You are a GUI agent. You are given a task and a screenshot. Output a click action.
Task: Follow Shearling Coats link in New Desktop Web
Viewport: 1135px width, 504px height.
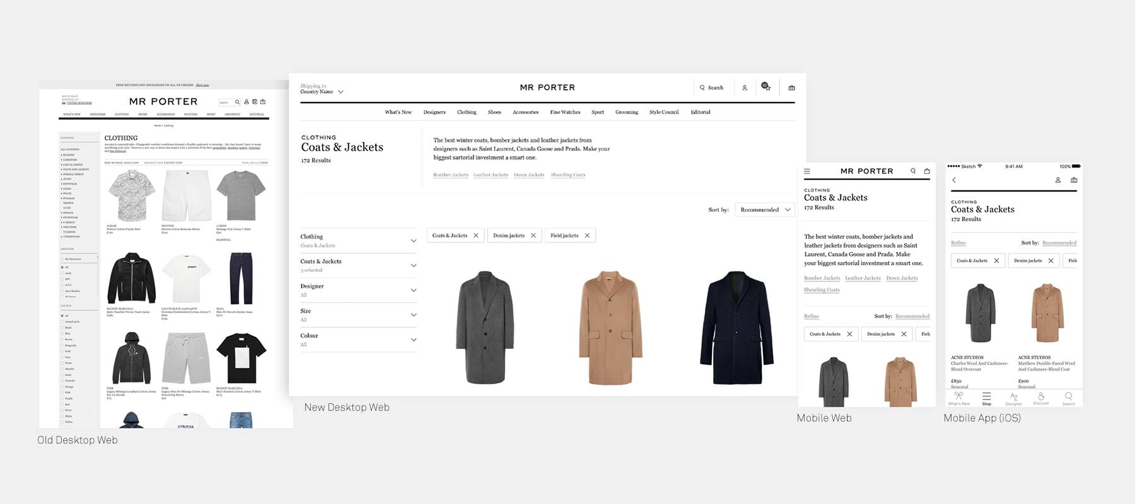tap(568, 175)
